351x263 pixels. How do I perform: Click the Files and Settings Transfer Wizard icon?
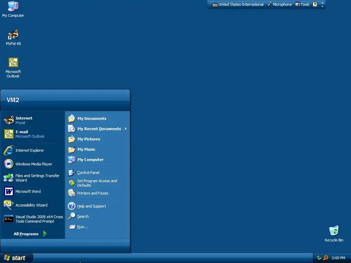pyautogui.click(x=9, y=178)
